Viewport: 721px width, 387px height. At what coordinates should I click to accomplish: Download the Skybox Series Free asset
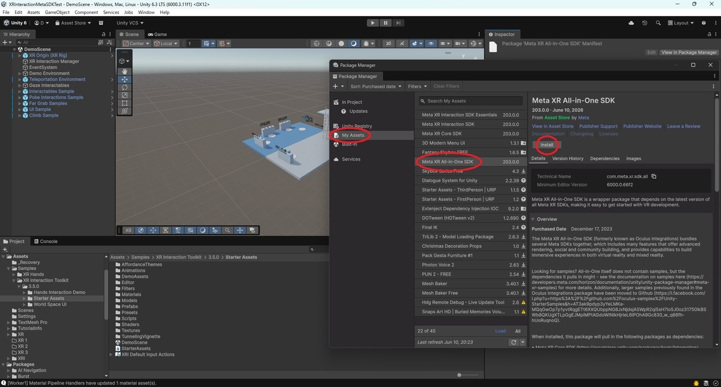(x=523, y=171)
